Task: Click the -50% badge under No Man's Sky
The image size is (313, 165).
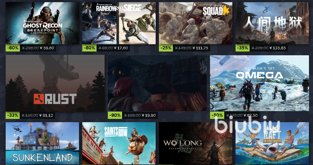Action: tap(217, 115)
